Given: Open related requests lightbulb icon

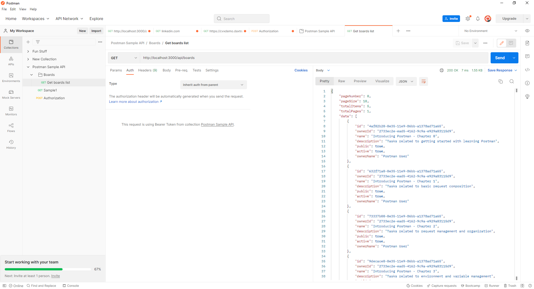Looking at the screenshot, I should pos(527,96).
